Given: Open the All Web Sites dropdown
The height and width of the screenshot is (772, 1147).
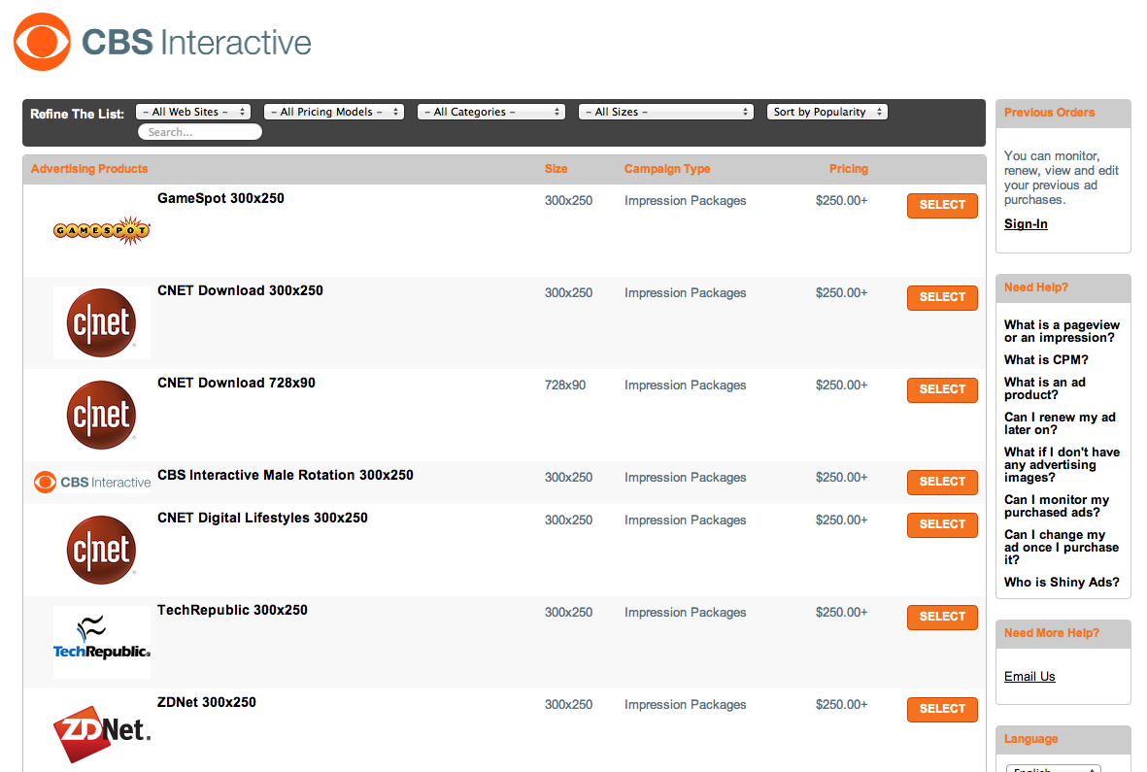Looking at the screenshot, I should [x=193, y=112].
